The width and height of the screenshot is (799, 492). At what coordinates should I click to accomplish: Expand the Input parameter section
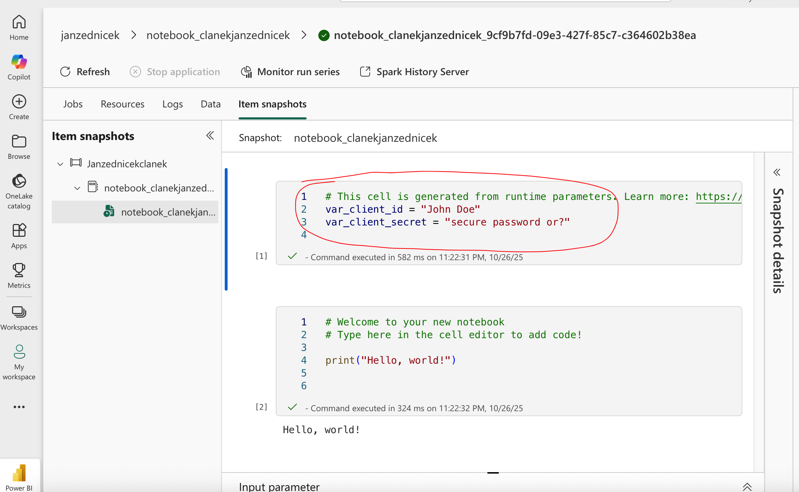point(747,487)
